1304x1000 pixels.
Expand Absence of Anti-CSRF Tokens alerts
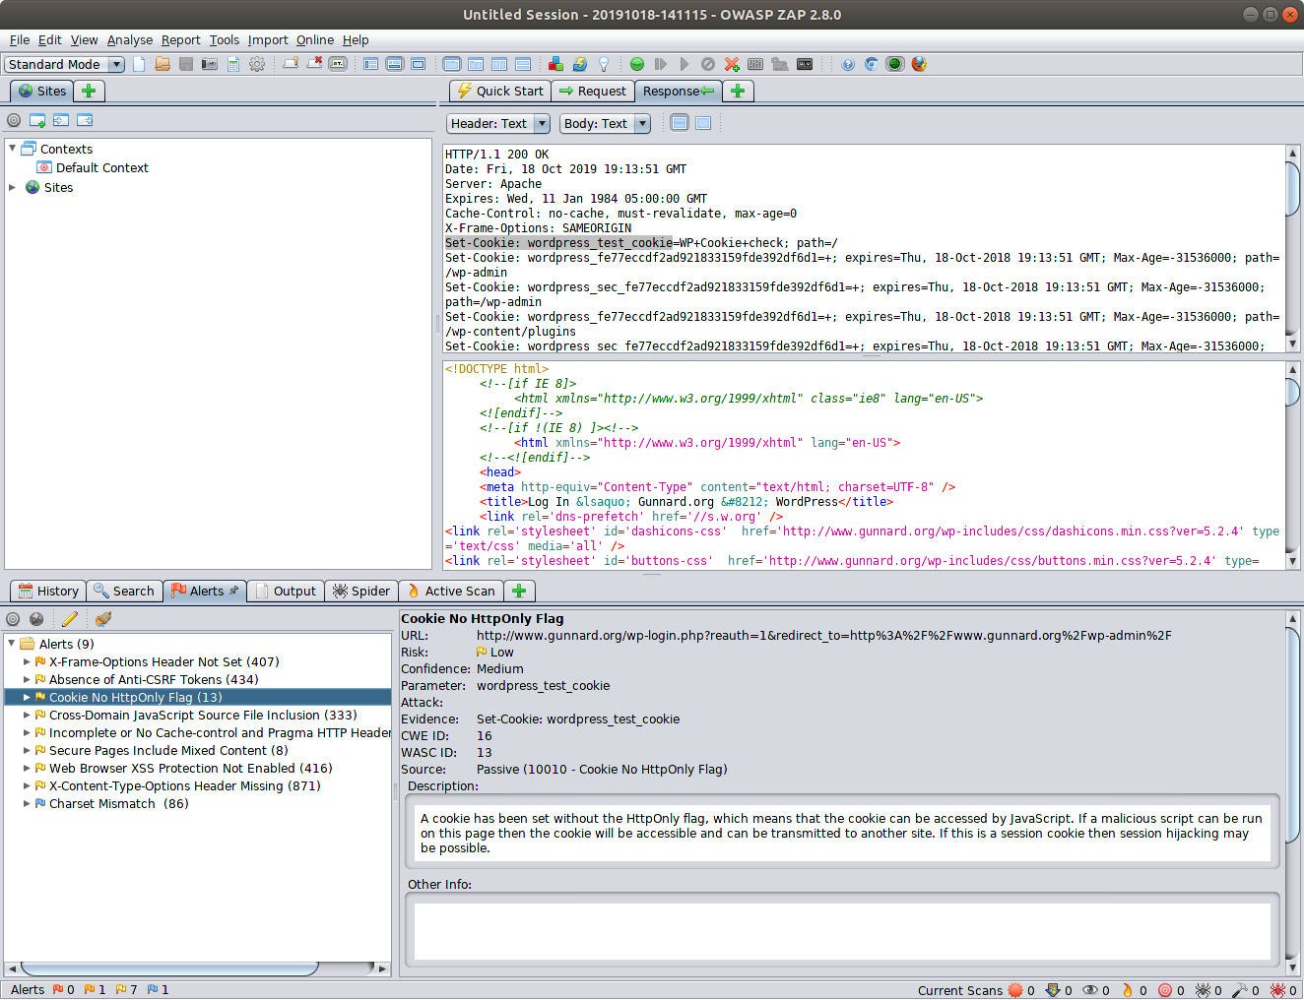point(27,680)
